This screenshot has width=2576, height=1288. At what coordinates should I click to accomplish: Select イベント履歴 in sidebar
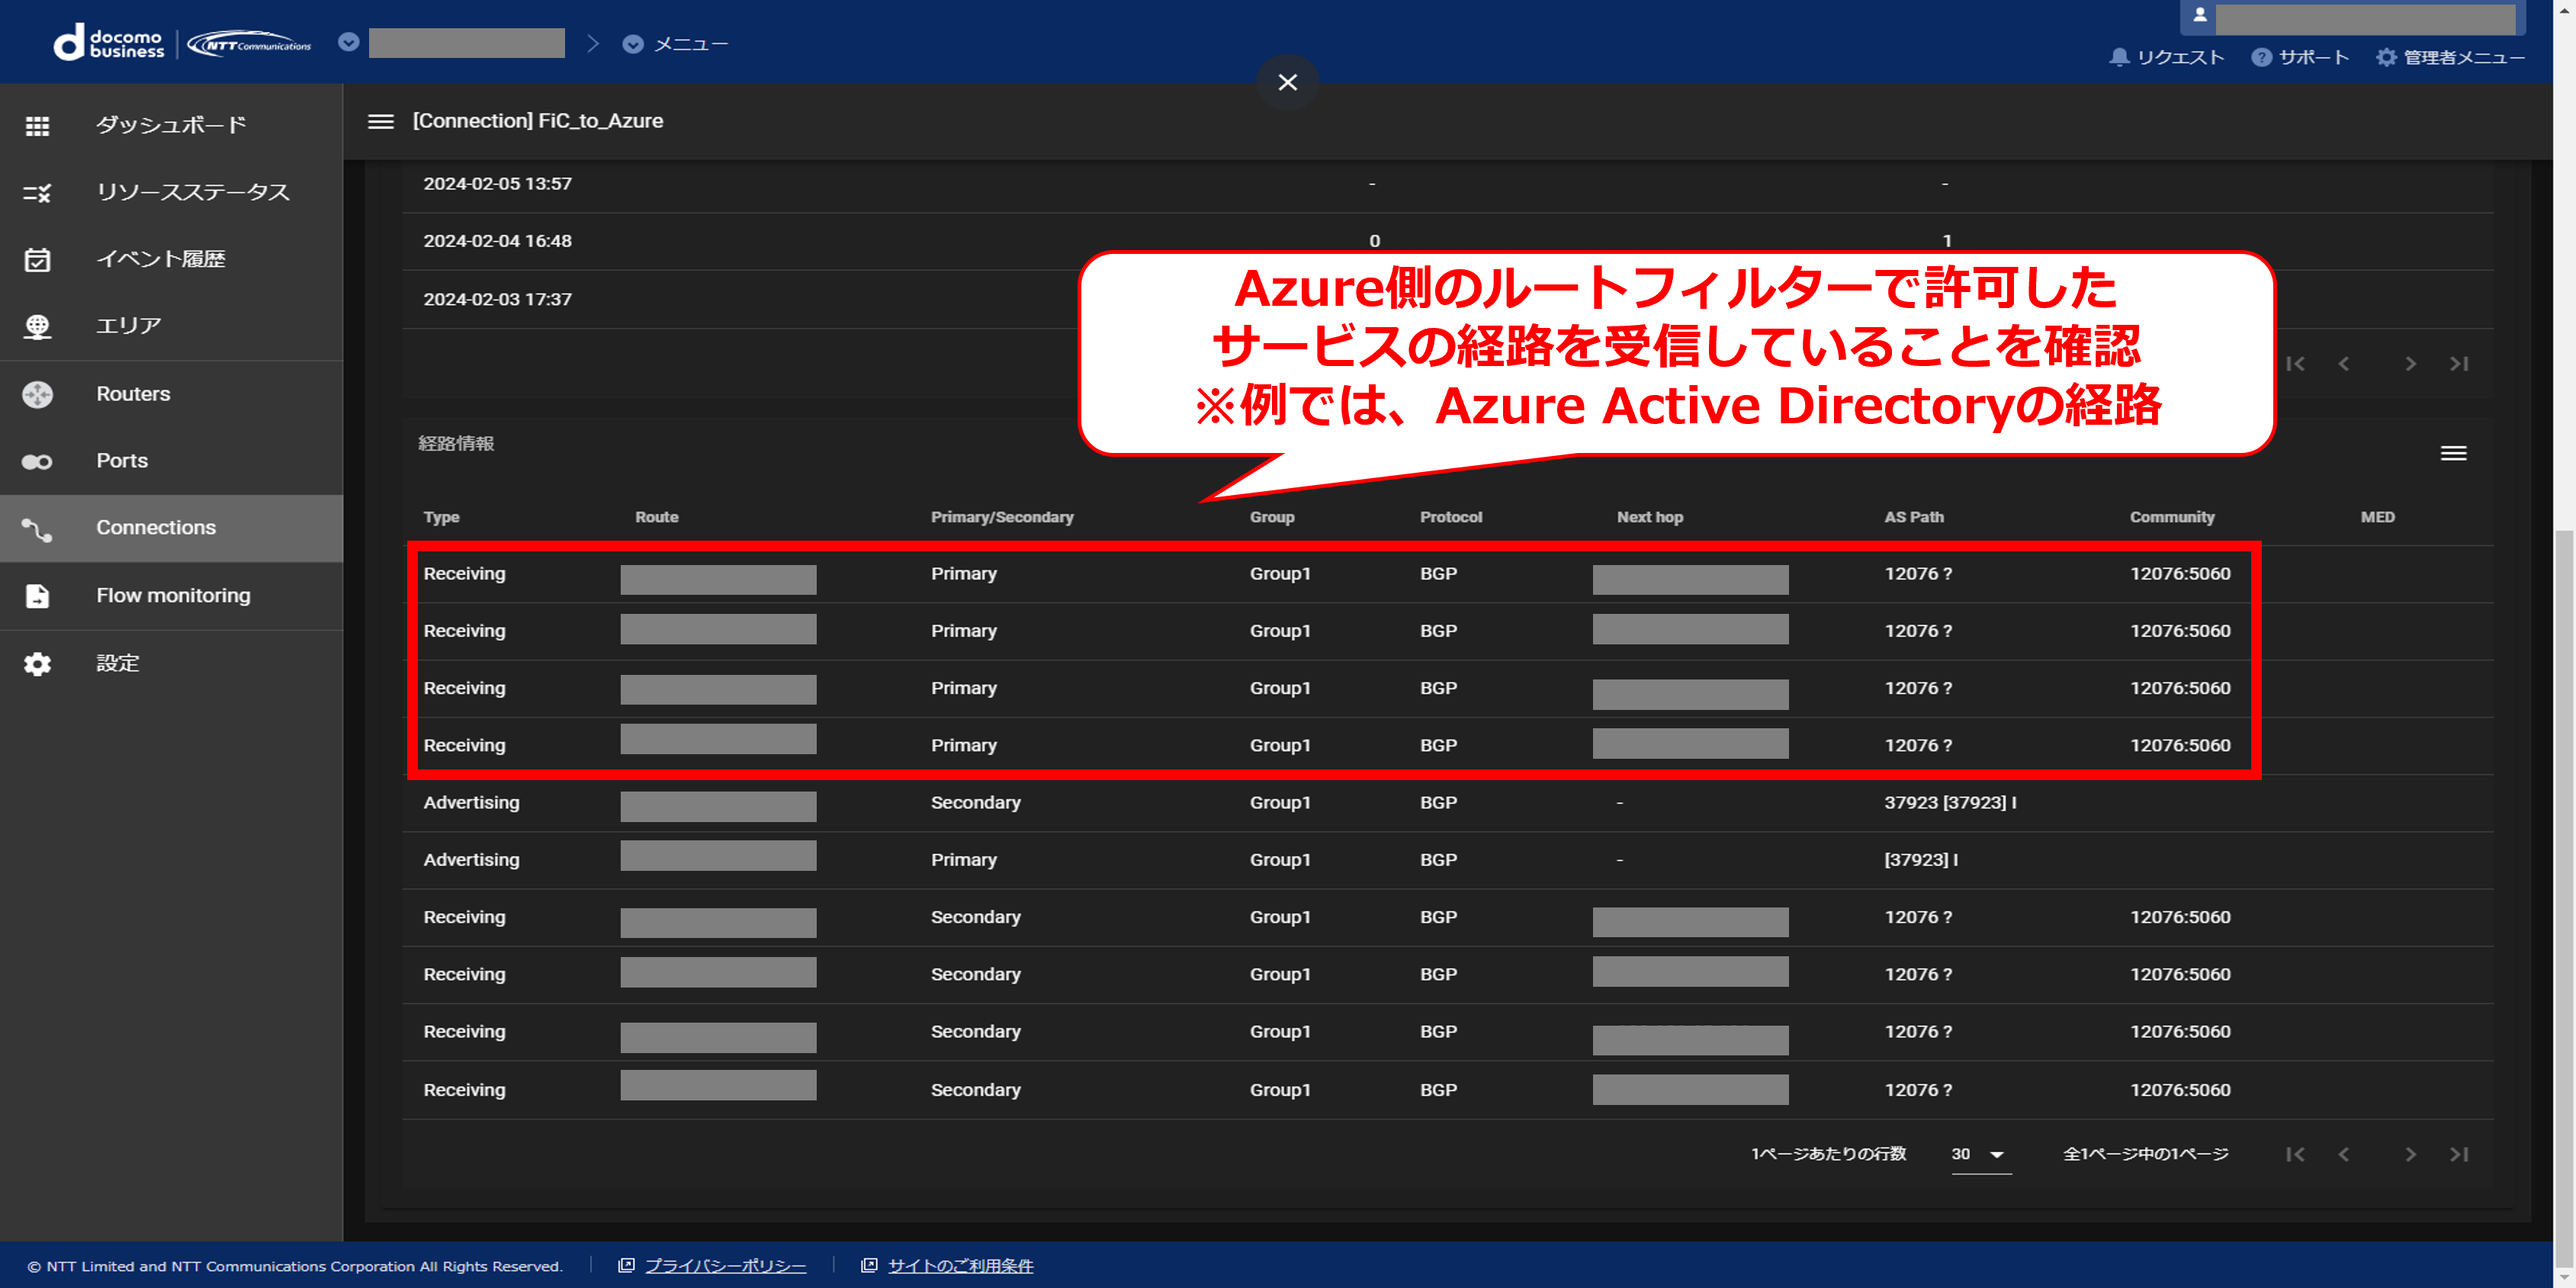[171, 259]
